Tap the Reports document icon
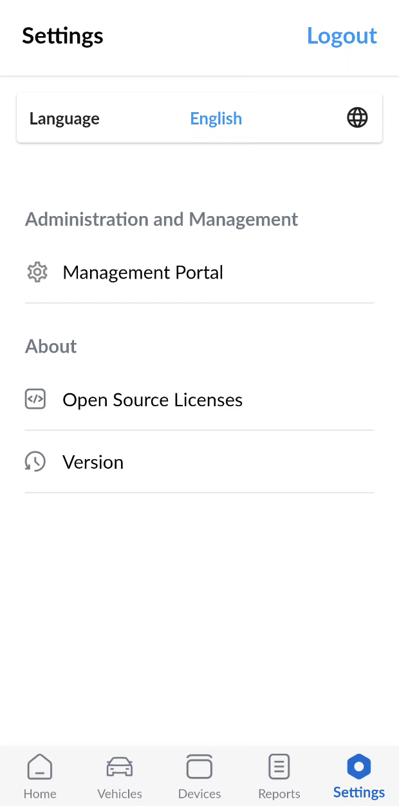399x806 pixels. pos(279,767)
